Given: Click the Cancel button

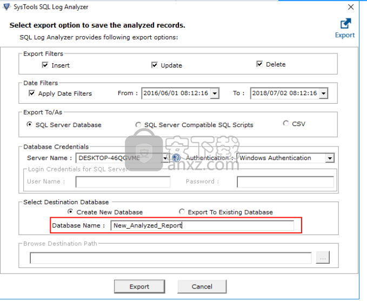Looking at the screenshot, I should point(202,286).
